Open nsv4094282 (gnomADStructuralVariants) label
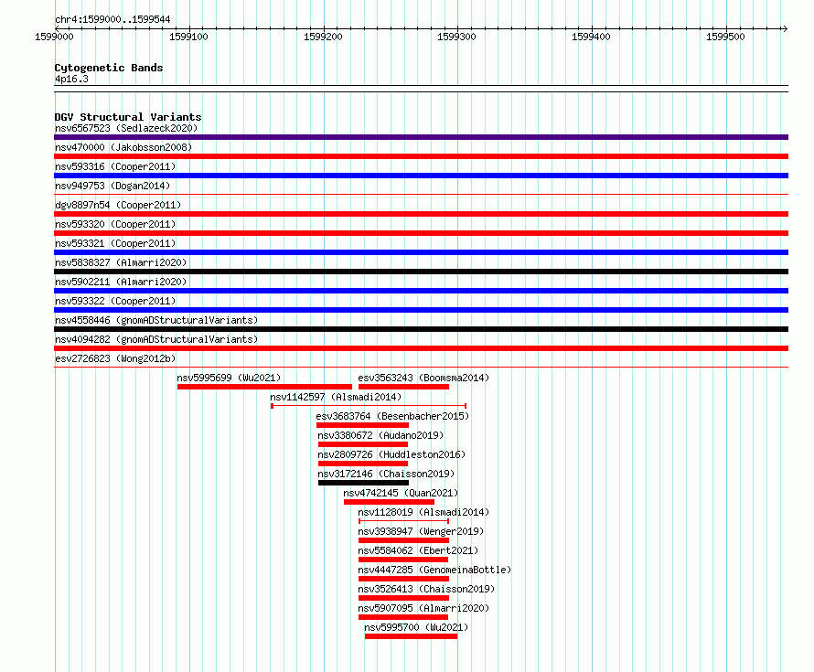This screenshot has width=814, height=672. point(156,339)
